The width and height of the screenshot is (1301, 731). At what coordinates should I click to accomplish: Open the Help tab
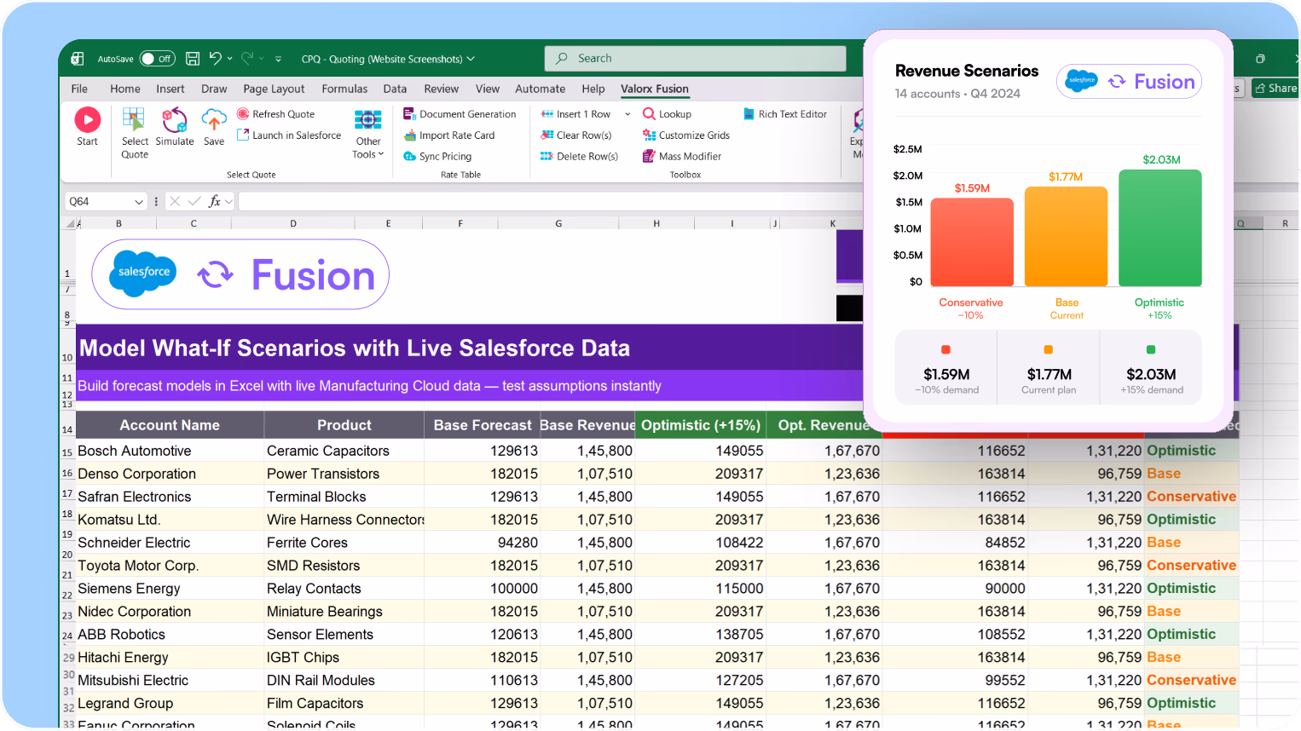point(593,89)
